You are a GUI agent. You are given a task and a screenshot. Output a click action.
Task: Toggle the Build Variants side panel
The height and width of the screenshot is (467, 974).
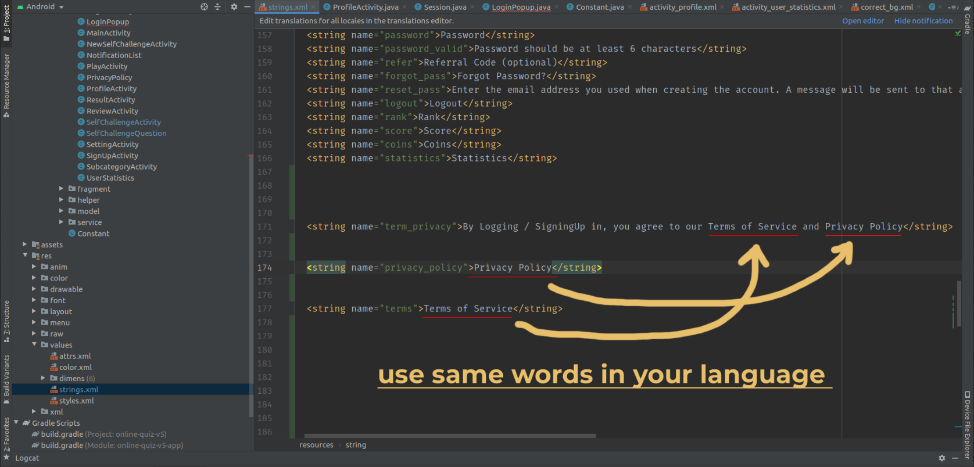pos(6,380)
